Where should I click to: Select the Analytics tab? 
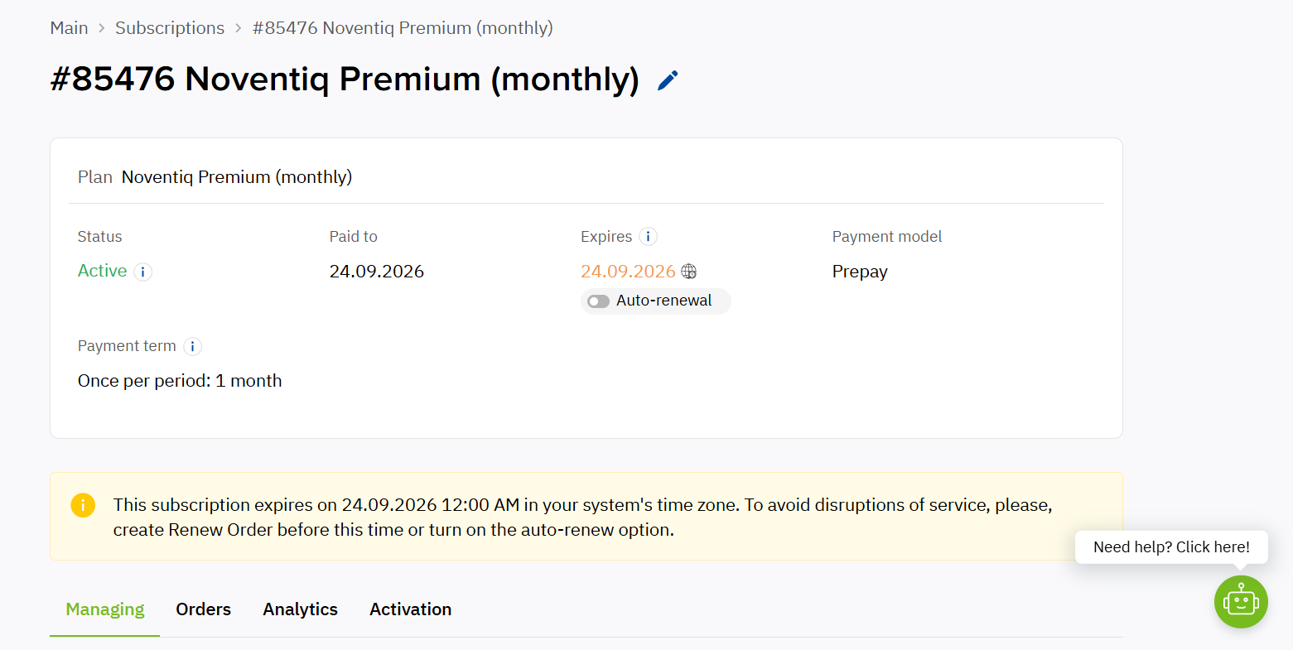301,609
